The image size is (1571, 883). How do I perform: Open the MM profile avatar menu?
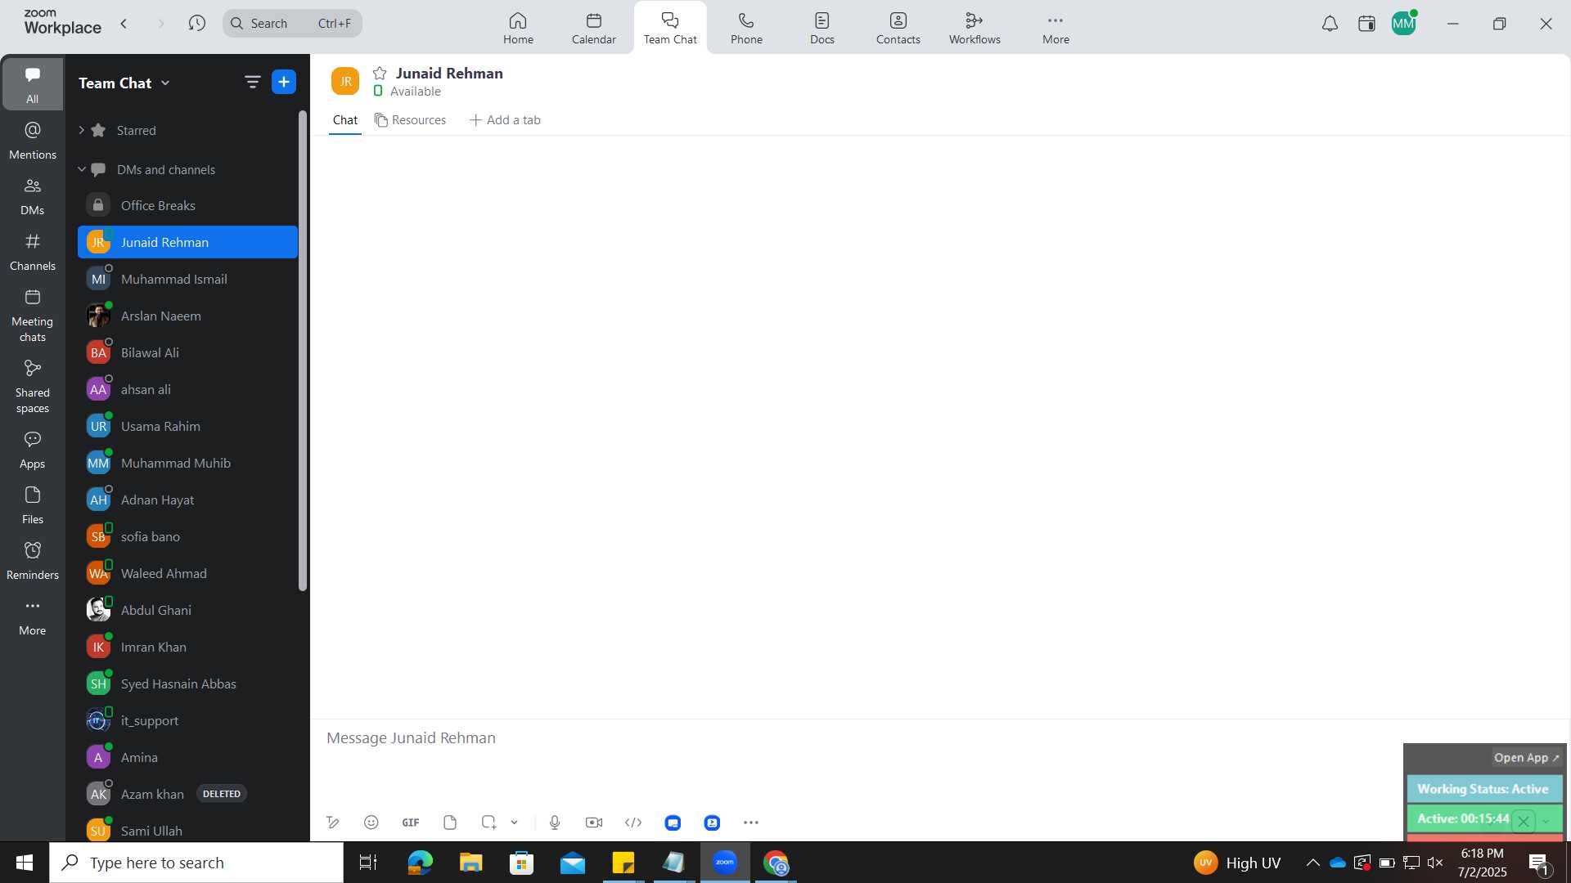pos(1404,24)
